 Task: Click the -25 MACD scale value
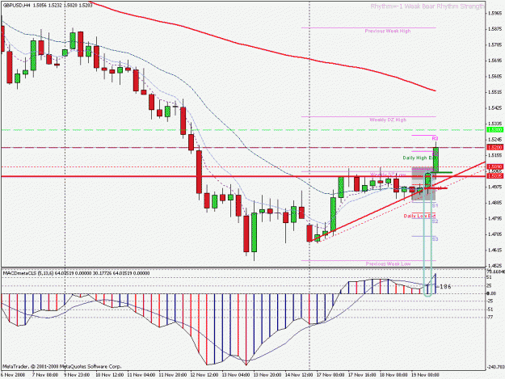pos(490,301)
